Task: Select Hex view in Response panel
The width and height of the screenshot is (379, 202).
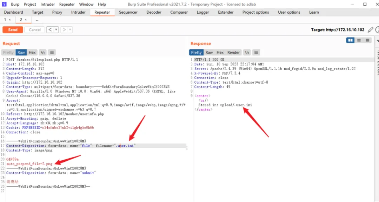Action: (220, 52)
